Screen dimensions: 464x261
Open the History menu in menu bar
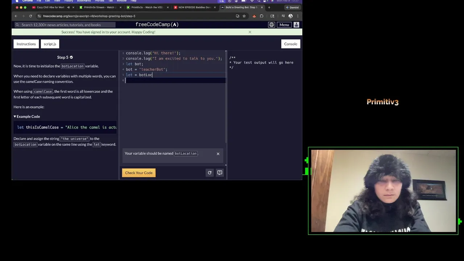tap(69, 1)
